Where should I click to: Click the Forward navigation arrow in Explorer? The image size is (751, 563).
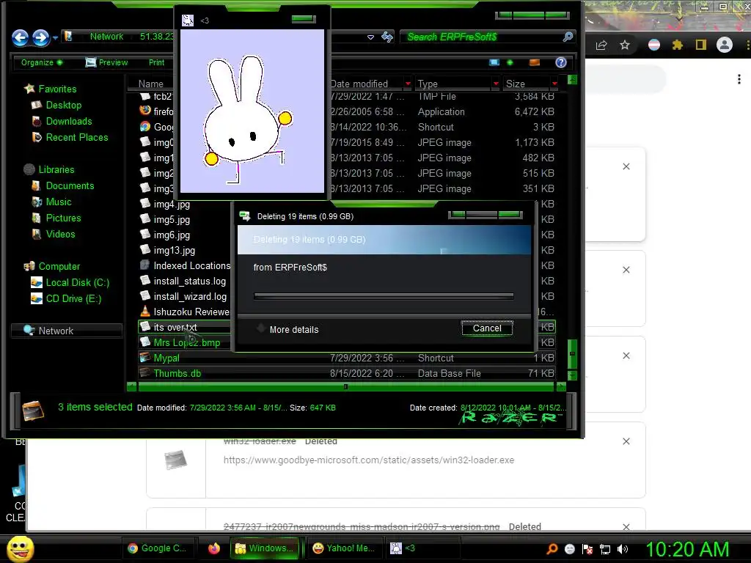[40, 37]
